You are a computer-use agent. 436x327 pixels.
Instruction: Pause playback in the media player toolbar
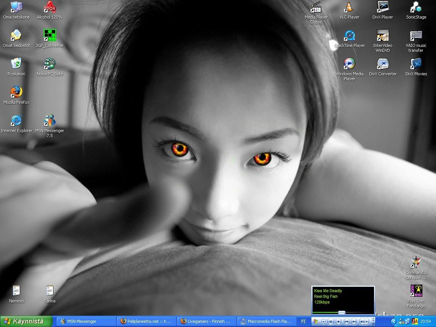(330, 322)
